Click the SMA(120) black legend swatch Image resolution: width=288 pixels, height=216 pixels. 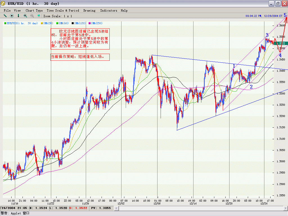tap(73, 23)
